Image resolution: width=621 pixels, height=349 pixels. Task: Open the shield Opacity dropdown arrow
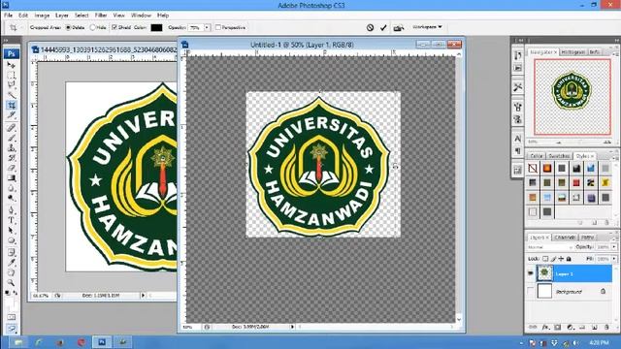coord(207,28)
